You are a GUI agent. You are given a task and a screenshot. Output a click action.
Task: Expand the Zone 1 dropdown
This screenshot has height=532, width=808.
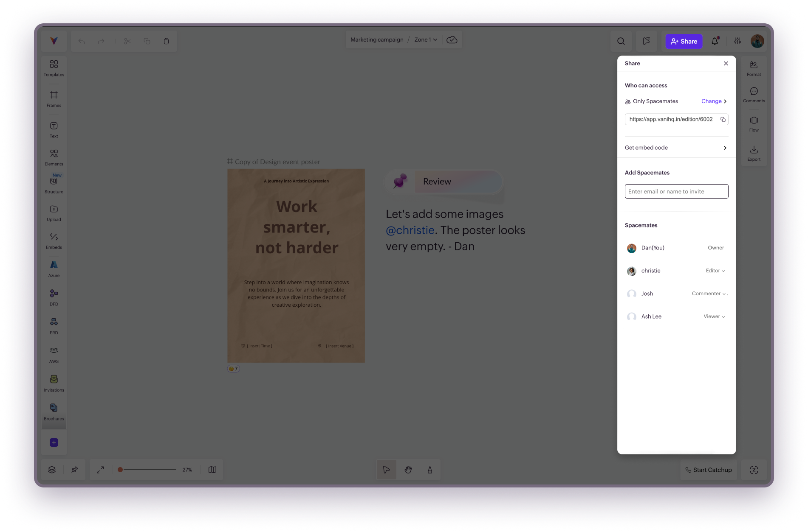click(426, 40)
